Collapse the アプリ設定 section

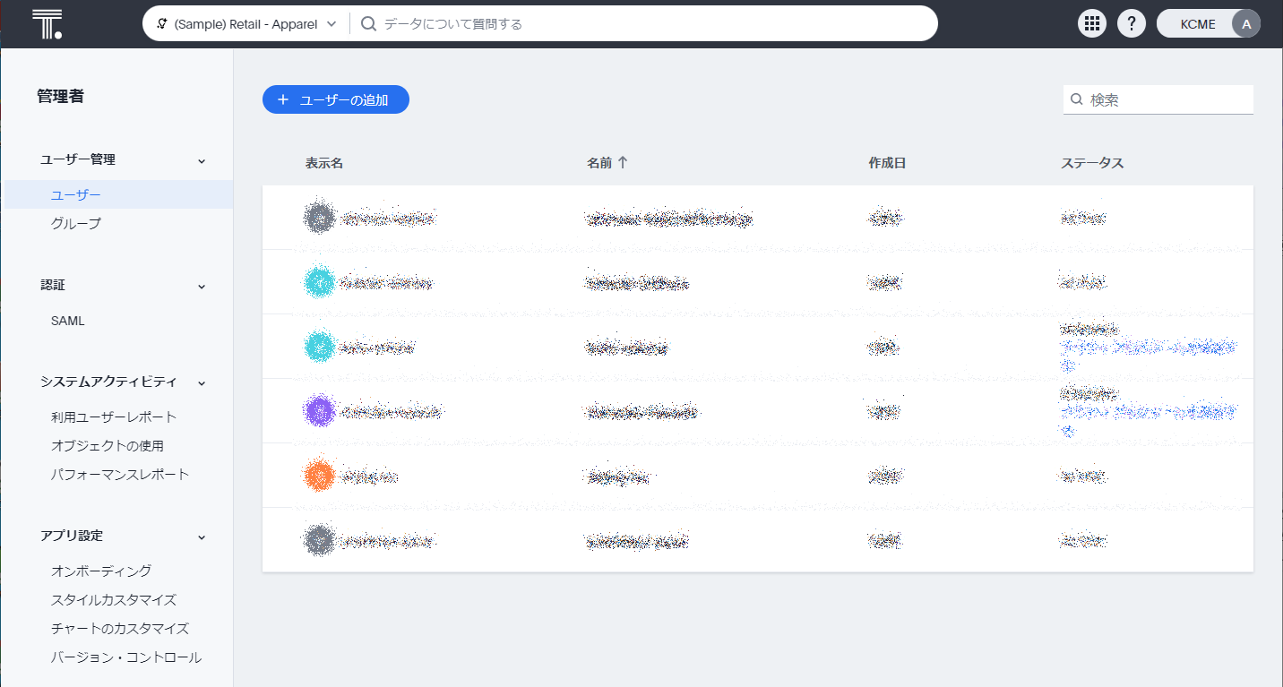pos(202,537)
